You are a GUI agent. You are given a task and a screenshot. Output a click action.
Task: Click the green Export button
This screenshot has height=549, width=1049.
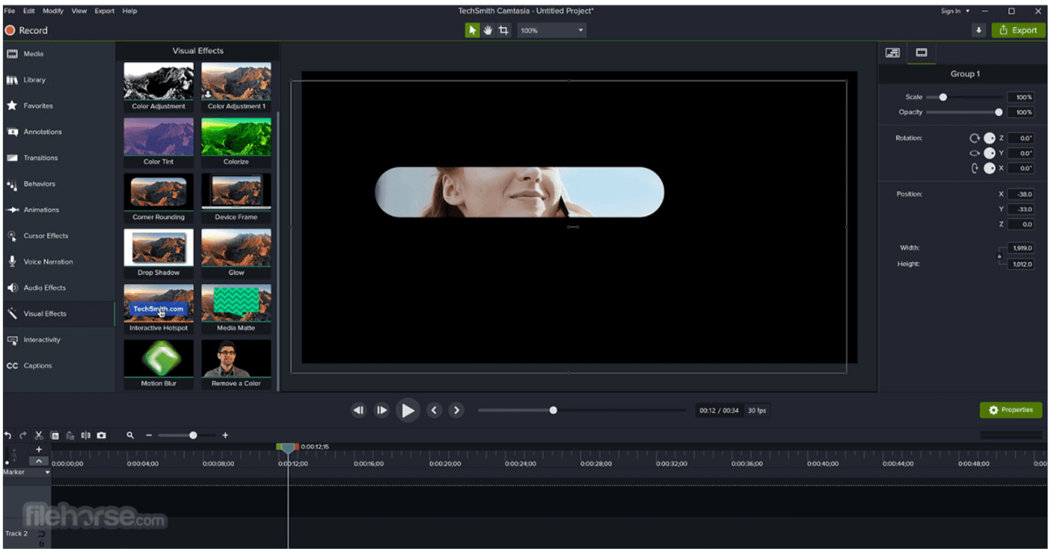(1018, 31)
